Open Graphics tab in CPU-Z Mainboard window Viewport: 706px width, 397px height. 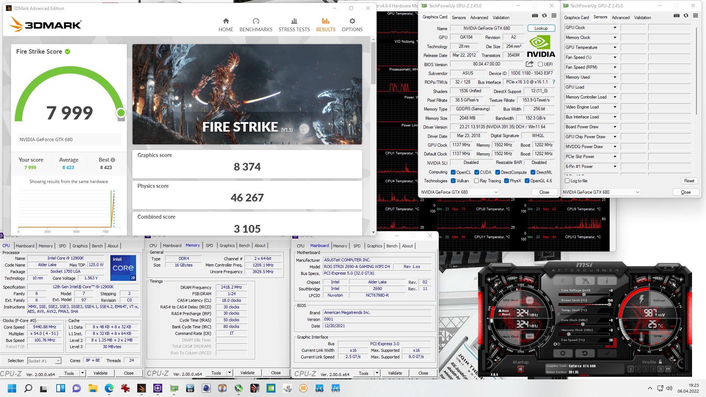374,246
